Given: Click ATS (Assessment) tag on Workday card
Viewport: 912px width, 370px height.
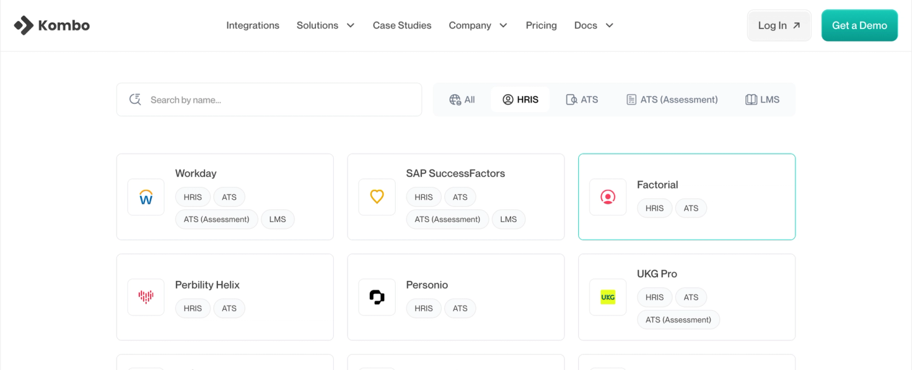Looking at the screenshot, I should point(217,219).
